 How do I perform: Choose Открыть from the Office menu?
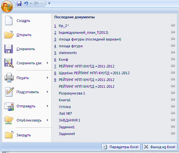click(26, 35)
